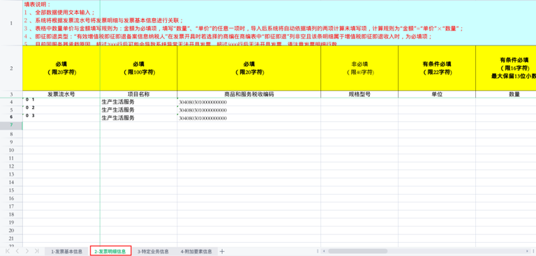Select highlighted row header 7

click(x=11, y=126)
